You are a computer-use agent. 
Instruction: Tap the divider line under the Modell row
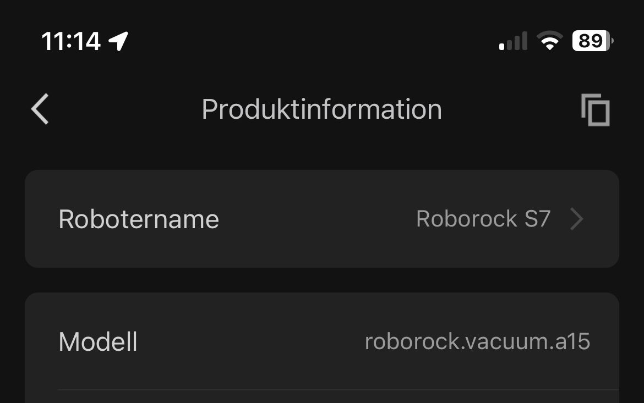point(339,389)
